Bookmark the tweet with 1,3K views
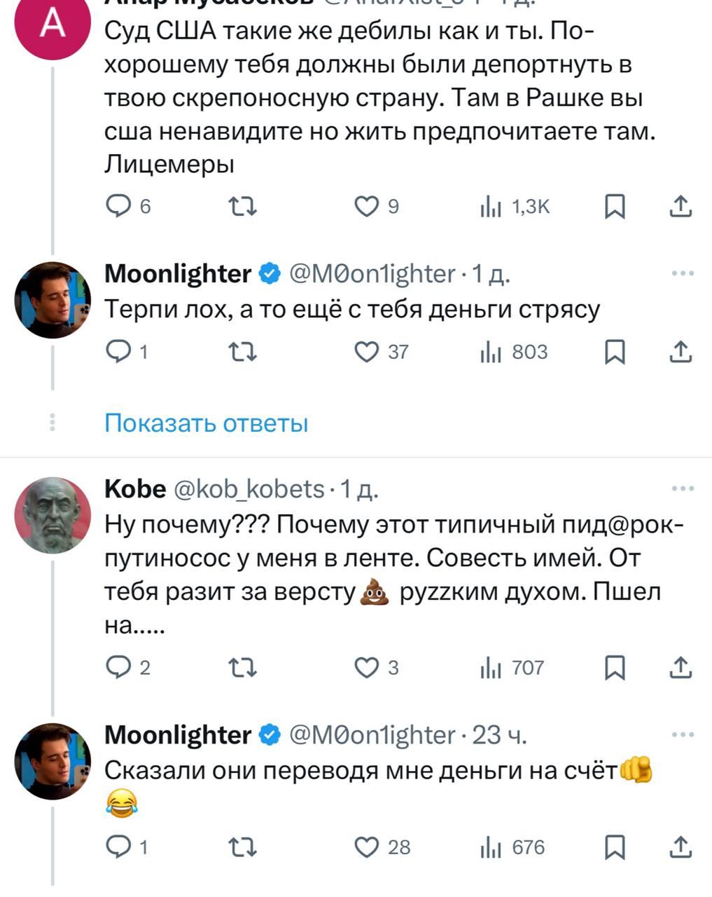This screenshot has width=712, height=897. (x=615, y=206)
